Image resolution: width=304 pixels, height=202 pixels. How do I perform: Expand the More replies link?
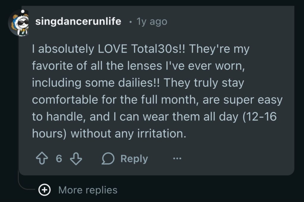[x=88, y=190]
